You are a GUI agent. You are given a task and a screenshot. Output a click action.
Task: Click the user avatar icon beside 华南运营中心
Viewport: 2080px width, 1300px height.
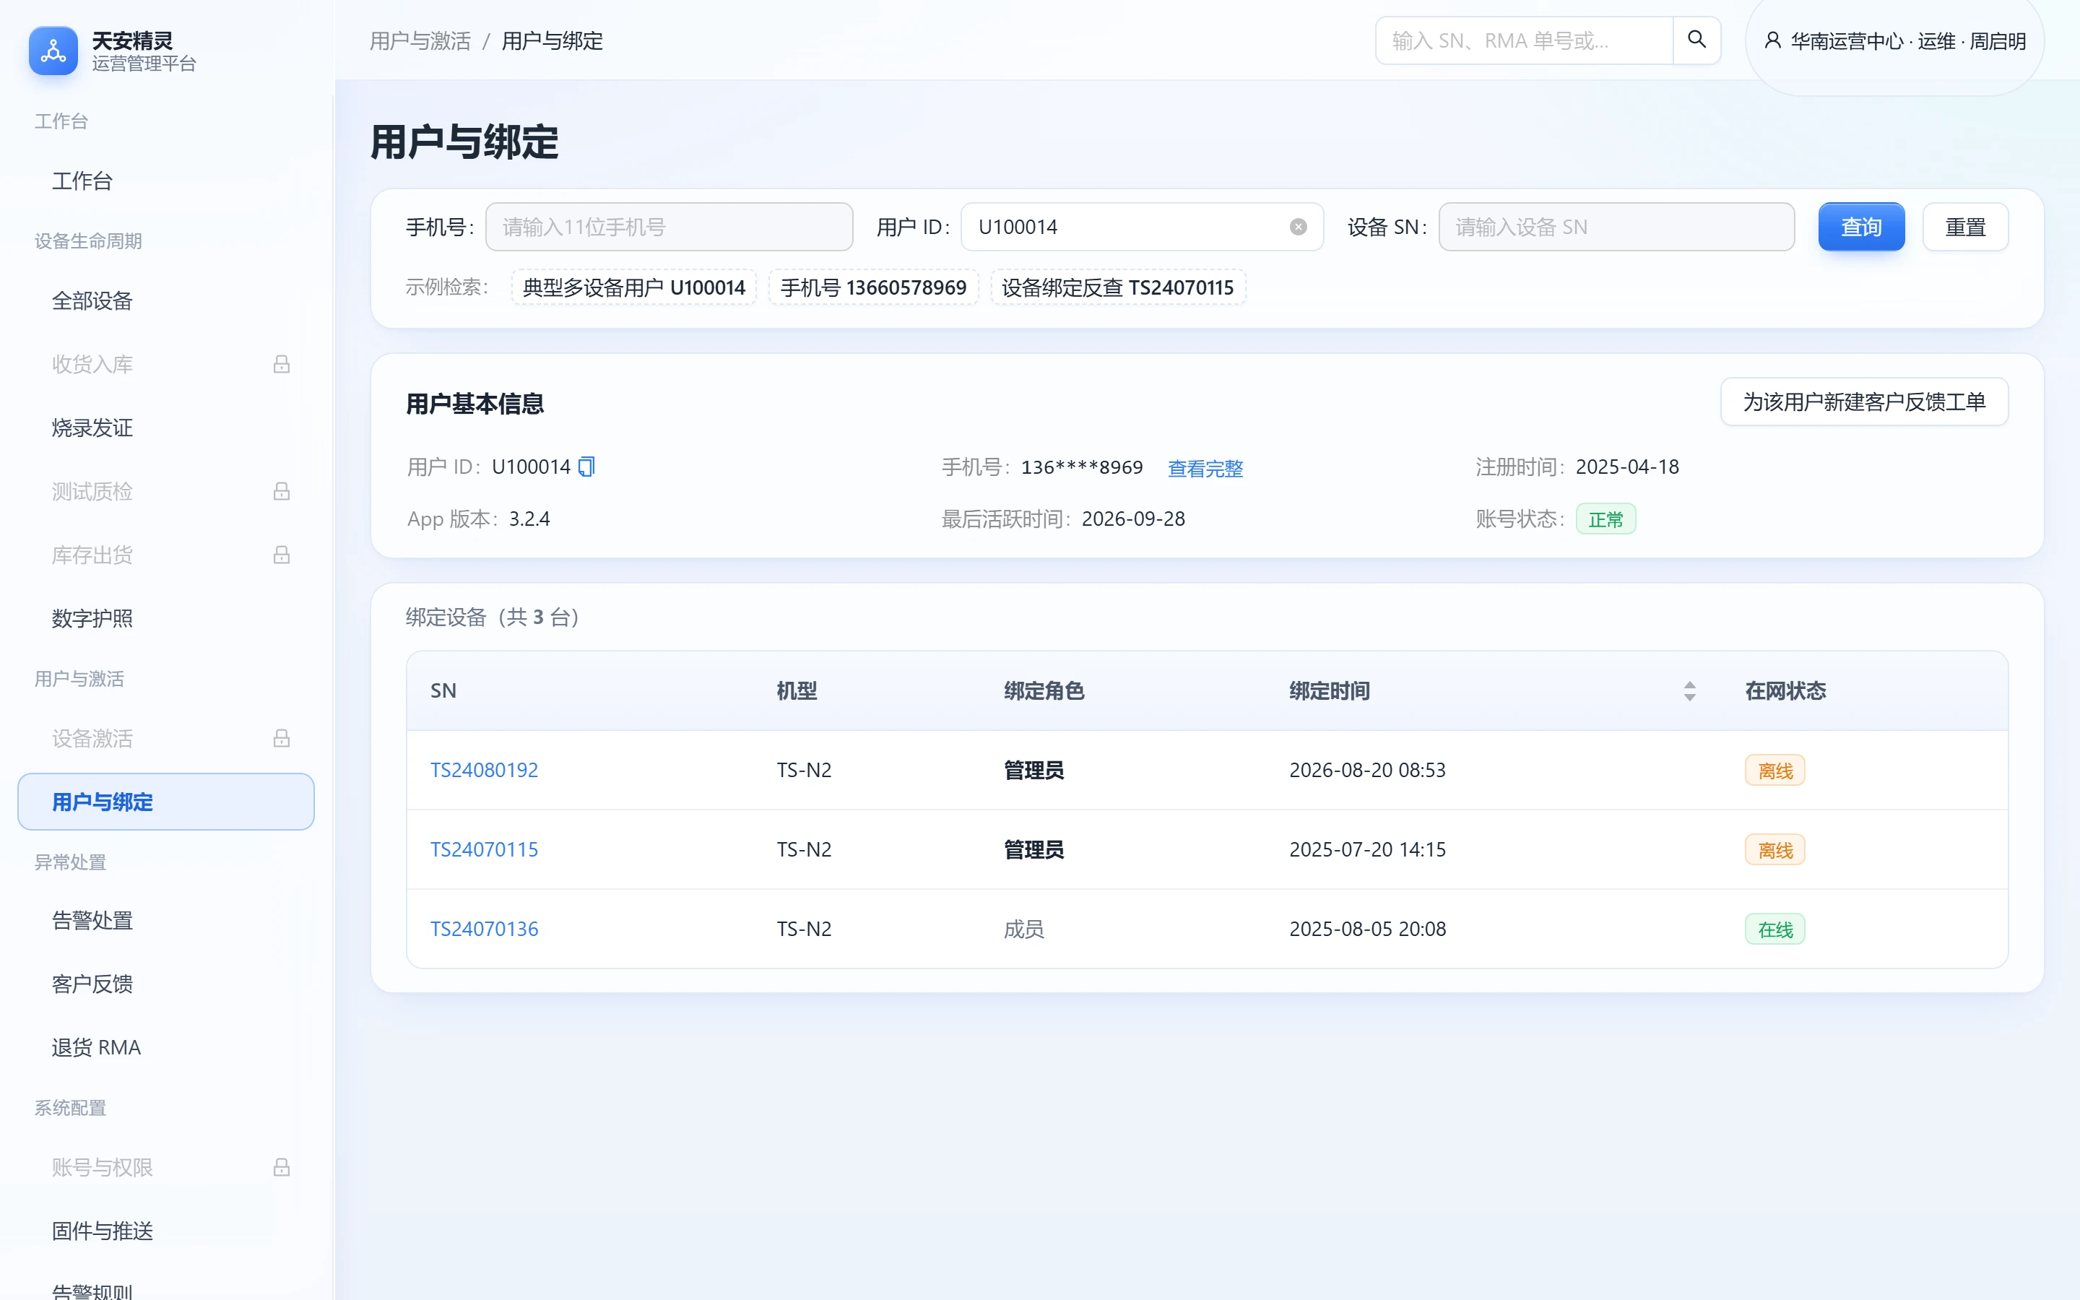point(1772,40)
